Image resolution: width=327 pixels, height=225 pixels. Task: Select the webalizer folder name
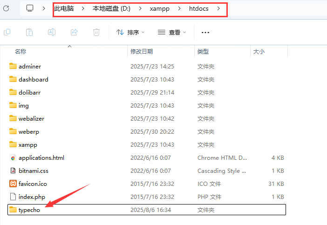tap(31, 118)
